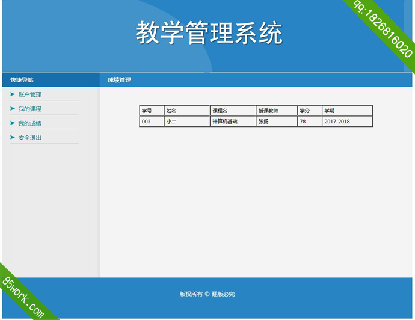Click the 快捷导航 sidebar header
The width and height of the screenshot is (415, 320).
22,80
